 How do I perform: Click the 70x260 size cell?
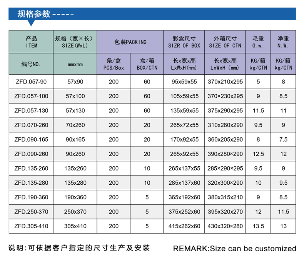pos(75,125)
